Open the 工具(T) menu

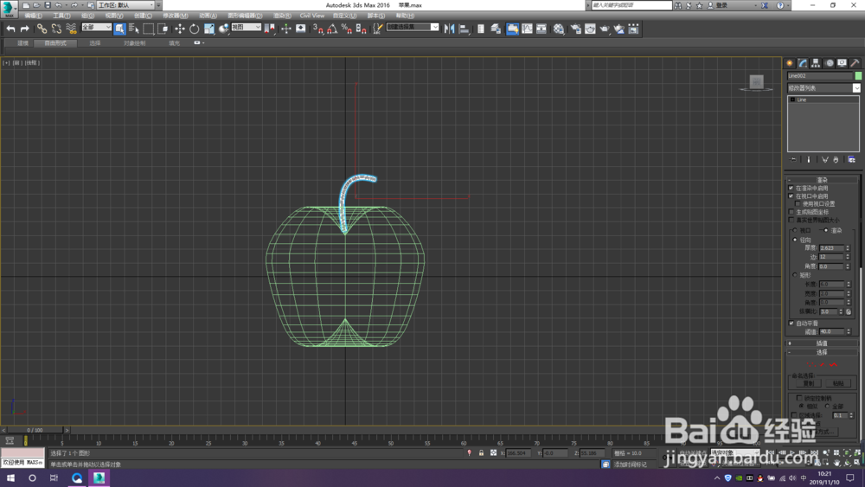(61, 16)
